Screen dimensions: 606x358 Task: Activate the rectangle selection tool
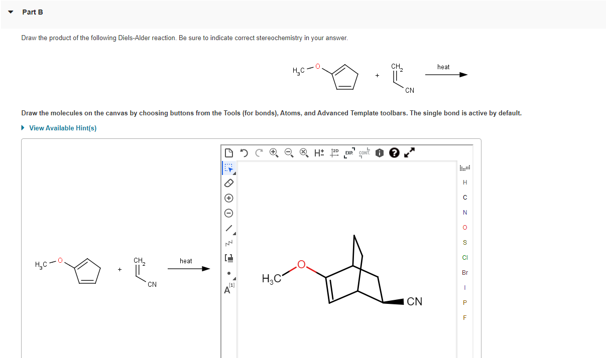click(x=228, y=168)
